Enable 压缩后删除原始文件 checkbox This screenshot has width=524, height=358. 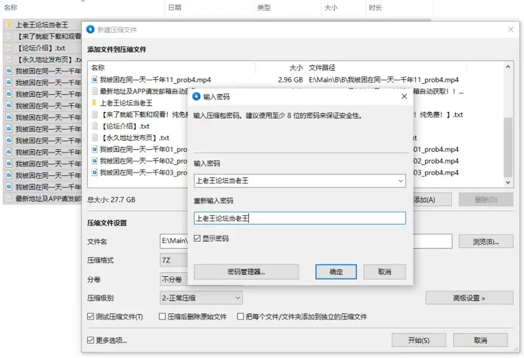(x=162, y=316)
